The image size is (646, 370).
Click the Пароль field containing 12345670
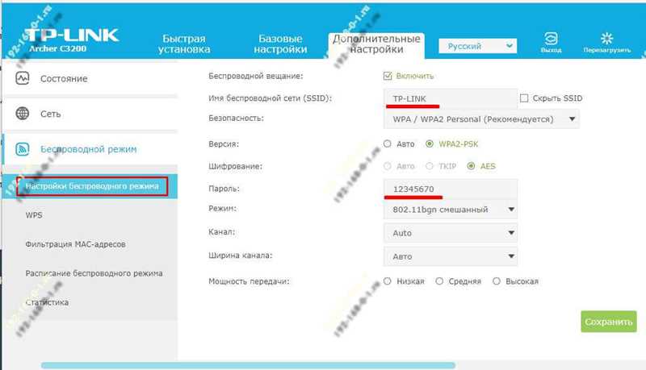(x=451, y=189)
